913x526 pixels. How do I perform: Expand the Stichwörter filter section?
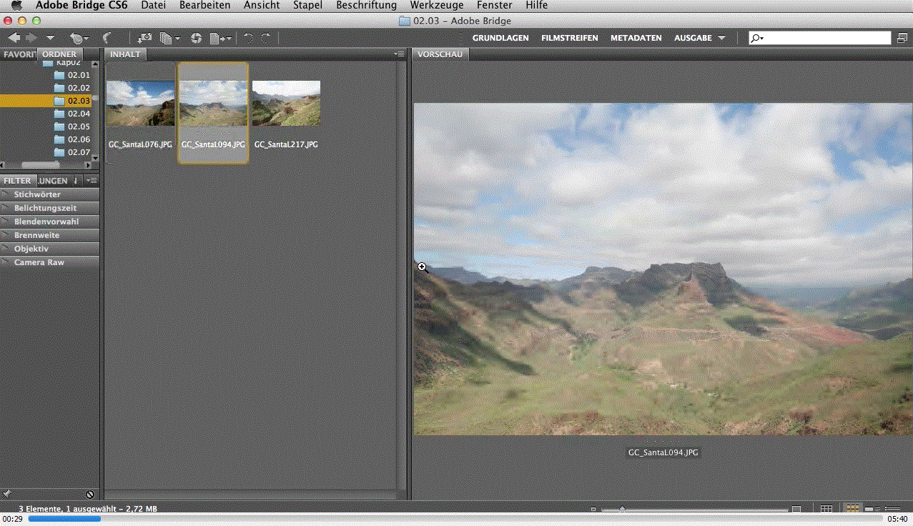(x=37, y=194)
